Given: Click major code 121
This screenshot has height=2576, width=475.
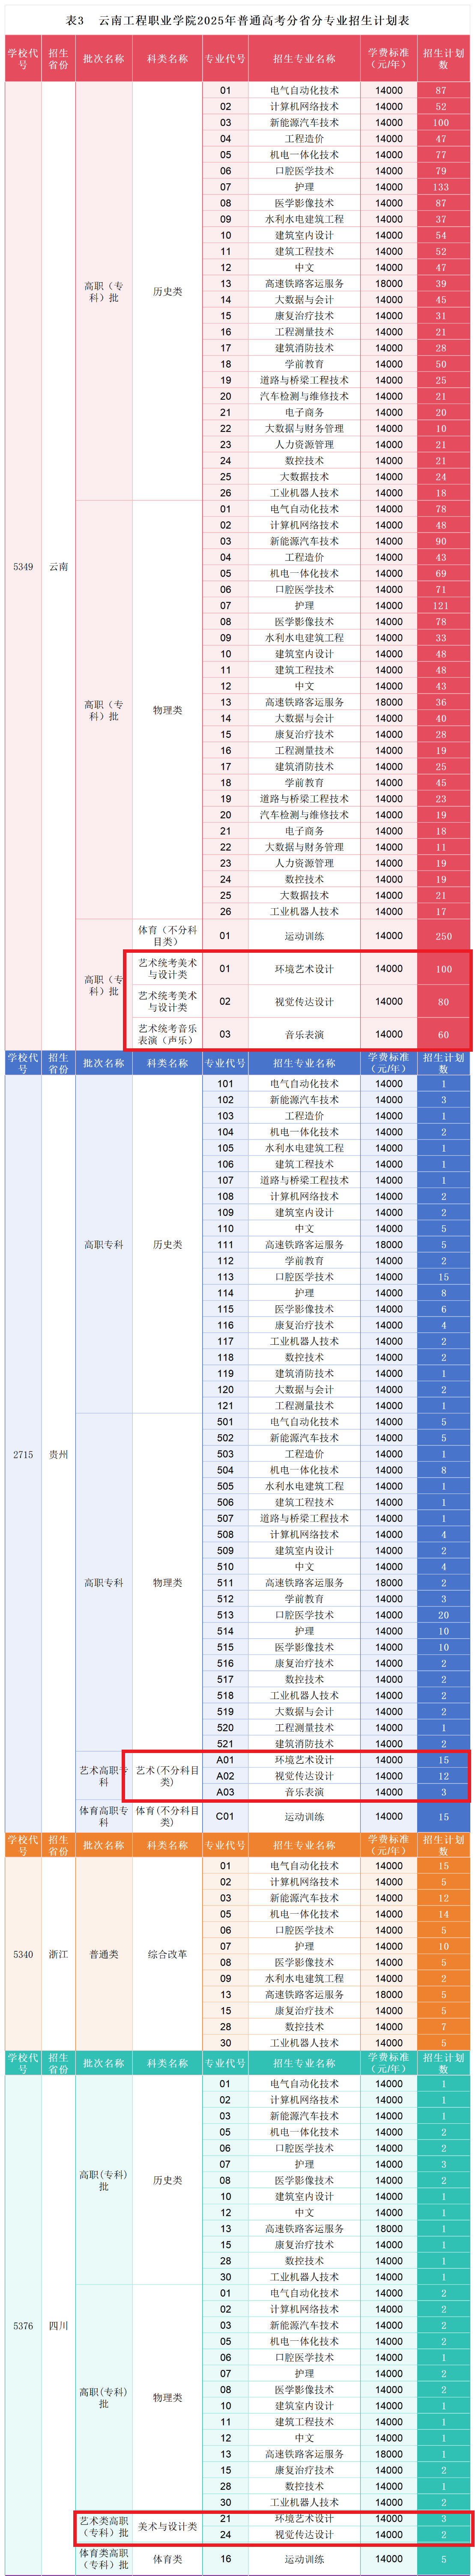Looking at the screenshot, I should point(225,1405).
